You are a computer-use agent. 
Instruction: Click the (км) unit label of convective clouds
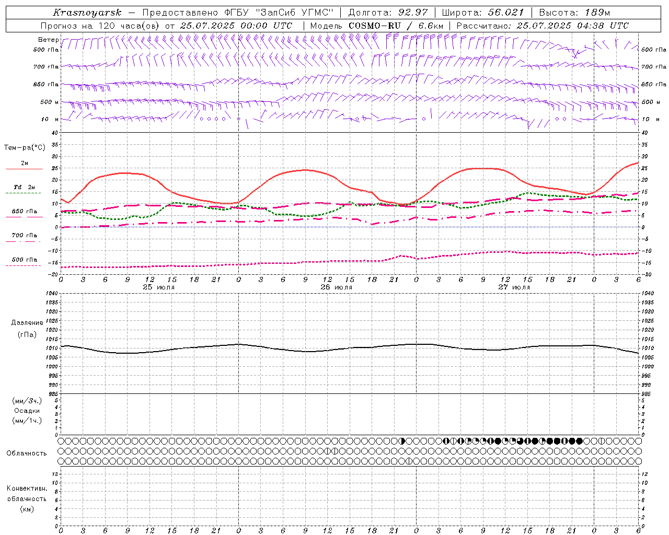coord(27,509)
